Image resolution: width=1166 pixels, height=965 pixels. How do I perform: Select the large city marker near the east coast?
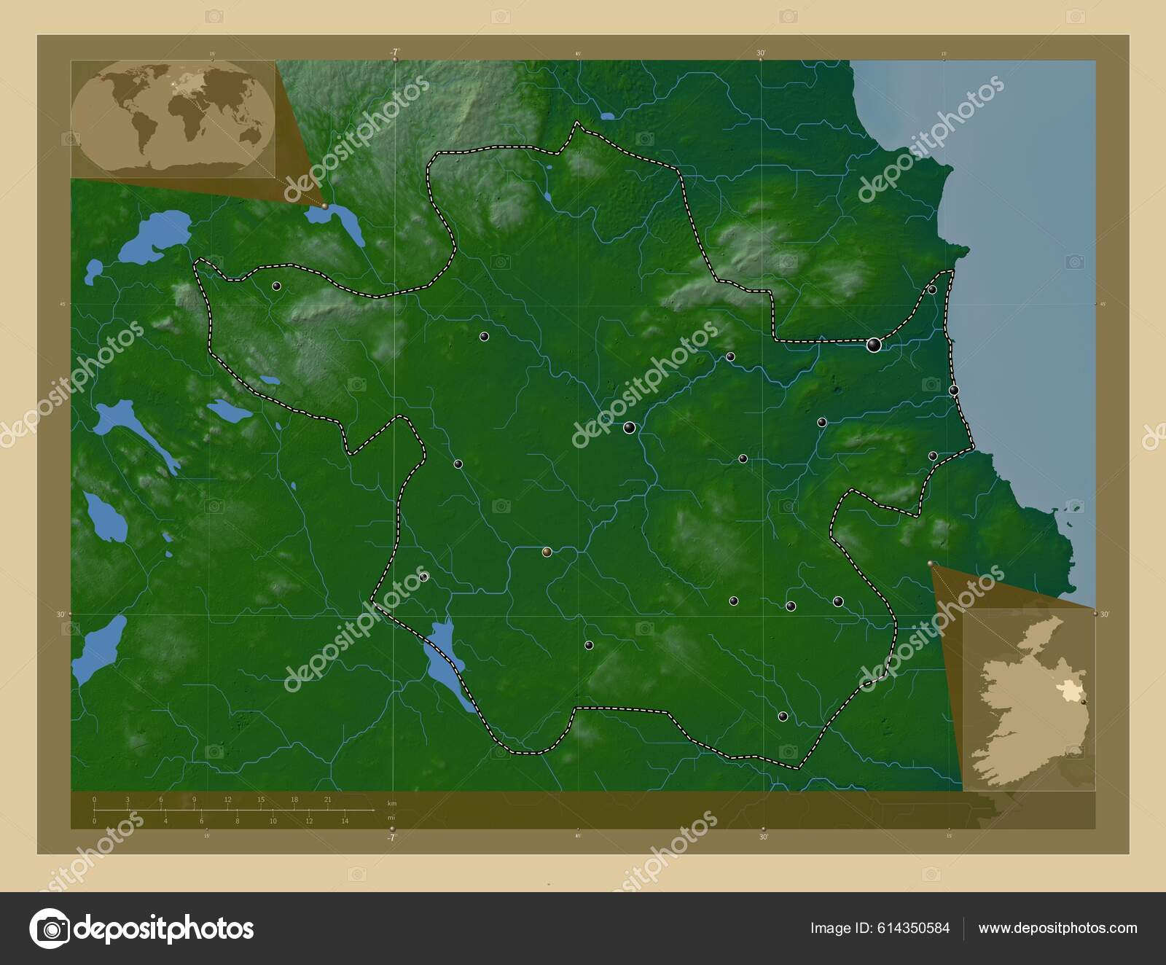coord(874,343)
